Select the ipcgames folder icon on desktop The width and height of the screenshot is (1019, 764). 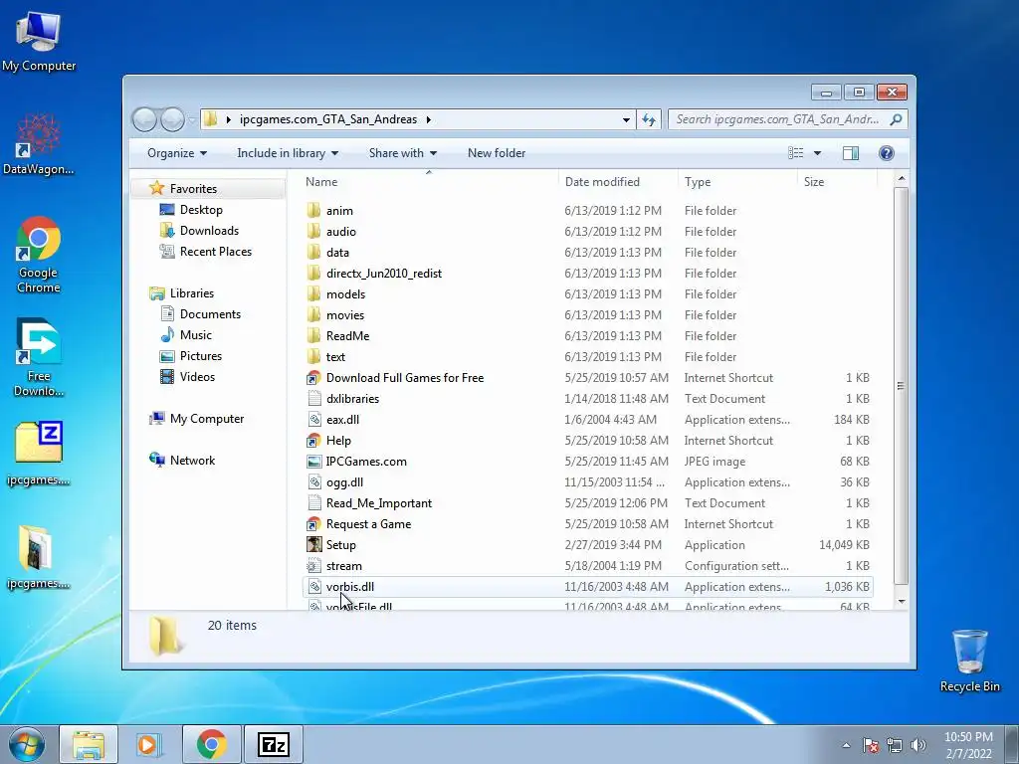[x=39, y=557]
